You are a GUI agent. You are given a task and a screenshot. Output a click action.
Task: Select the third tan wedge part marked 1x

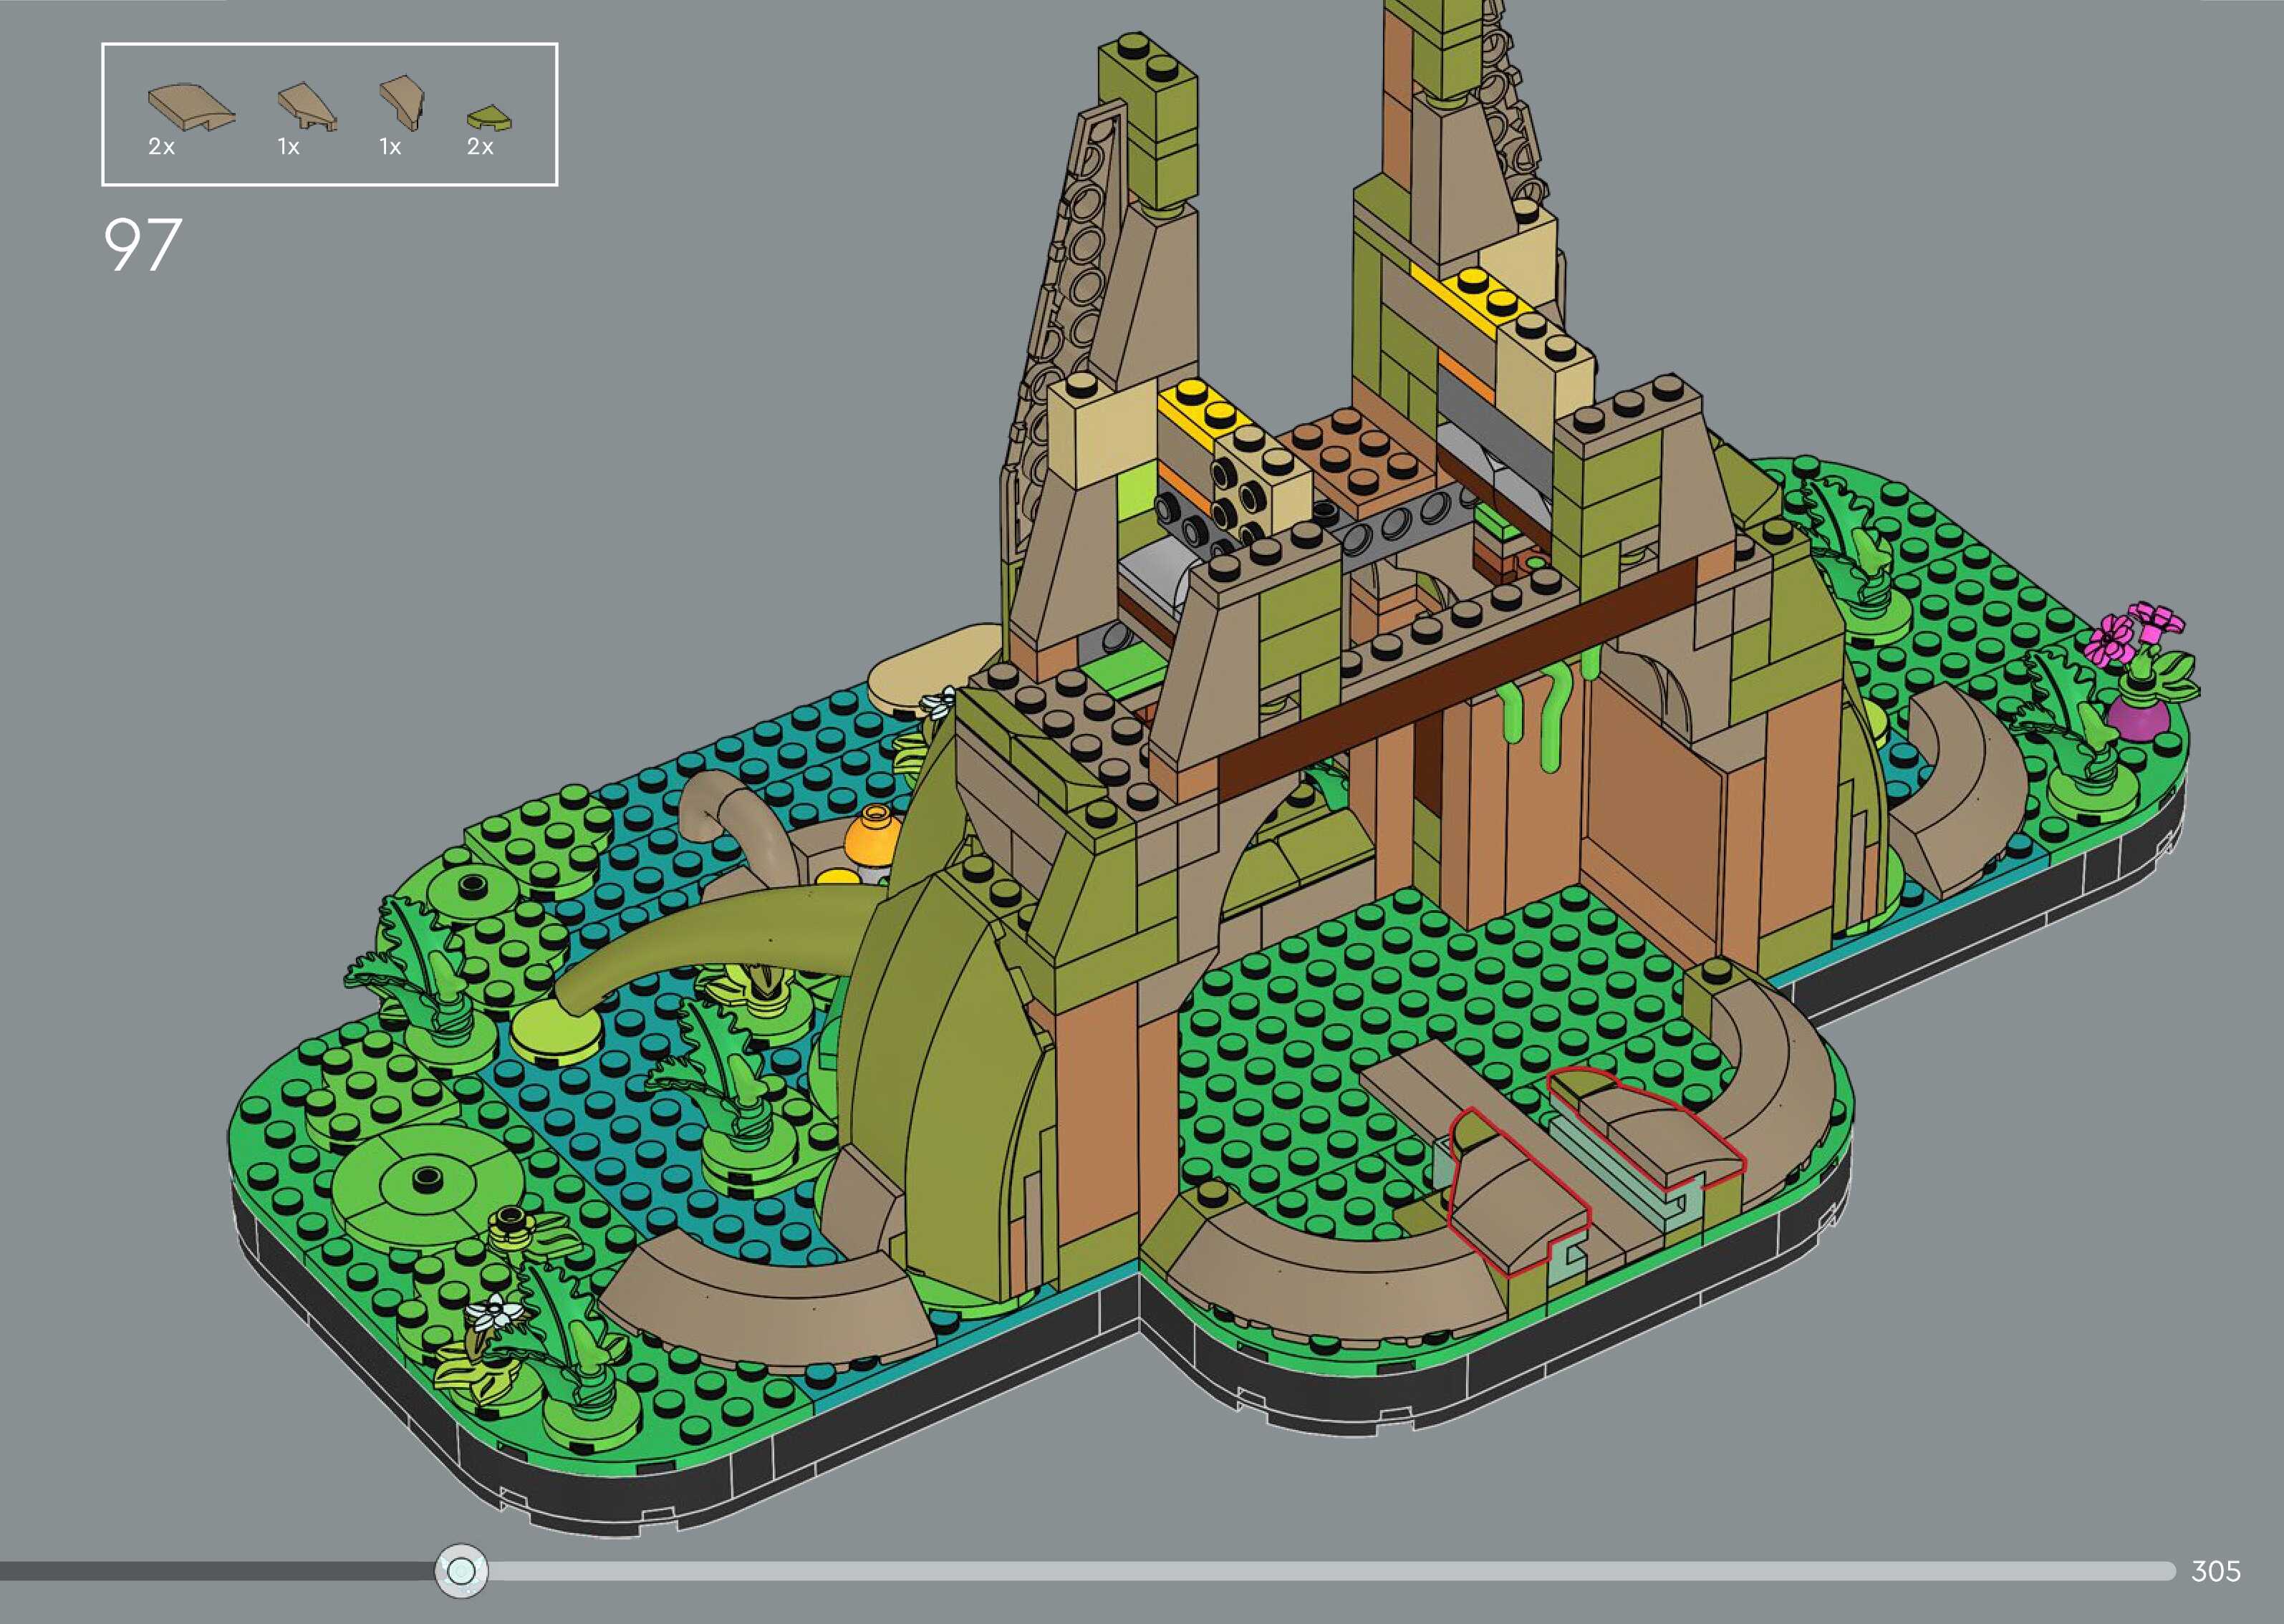[402, 103]
